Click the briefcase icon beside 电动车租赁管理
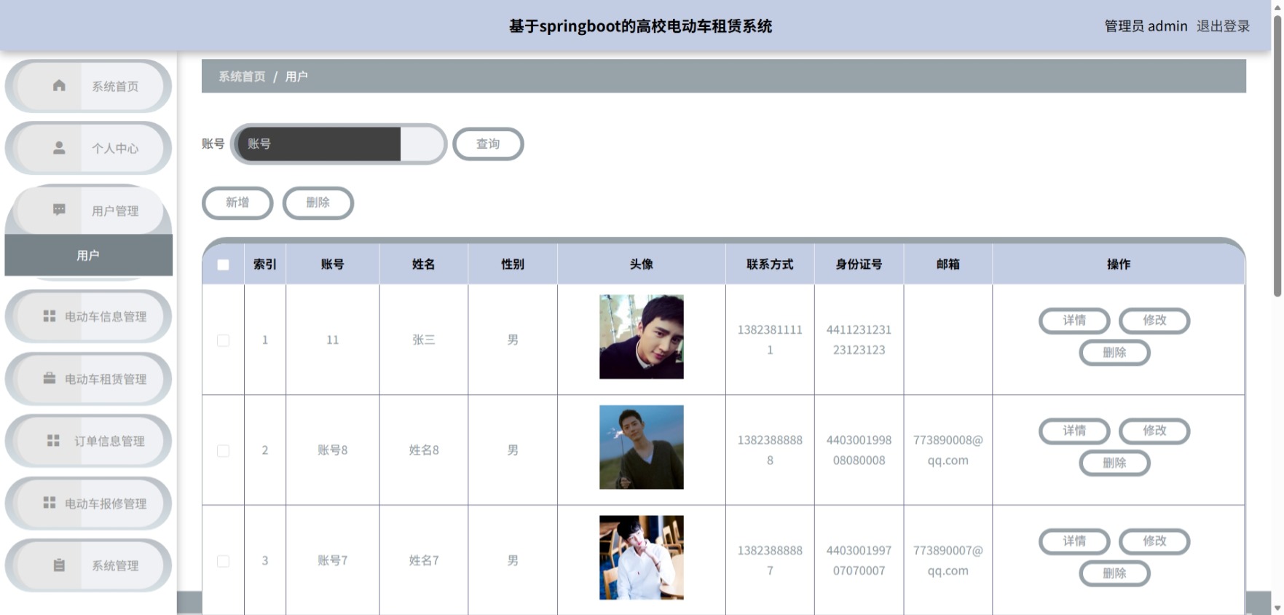Viewport: 1284px width, 615px height. 49,378
